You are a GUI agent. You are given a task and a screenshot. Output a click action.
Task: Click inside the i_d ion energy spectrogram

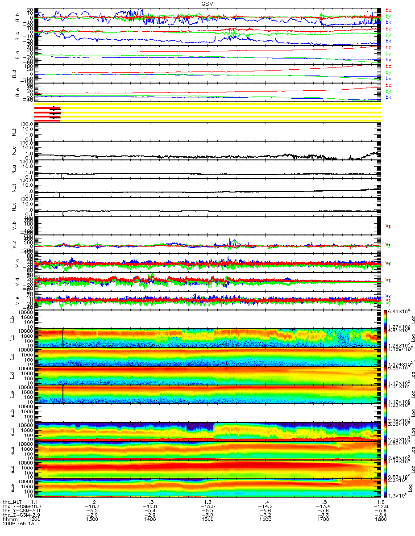click(x=207, y=376)
